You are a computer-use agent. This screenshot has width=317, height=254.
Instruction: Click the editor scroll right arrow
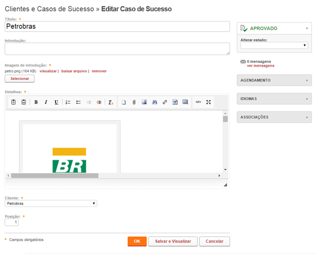[219, 175]
